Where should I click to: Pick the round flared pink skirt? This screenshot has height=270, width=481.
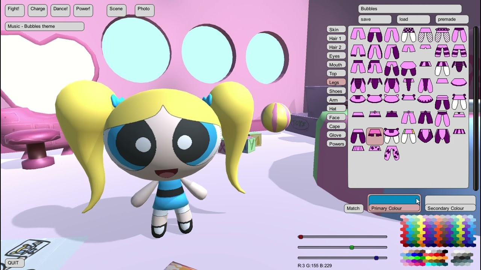tap(459, 82)
